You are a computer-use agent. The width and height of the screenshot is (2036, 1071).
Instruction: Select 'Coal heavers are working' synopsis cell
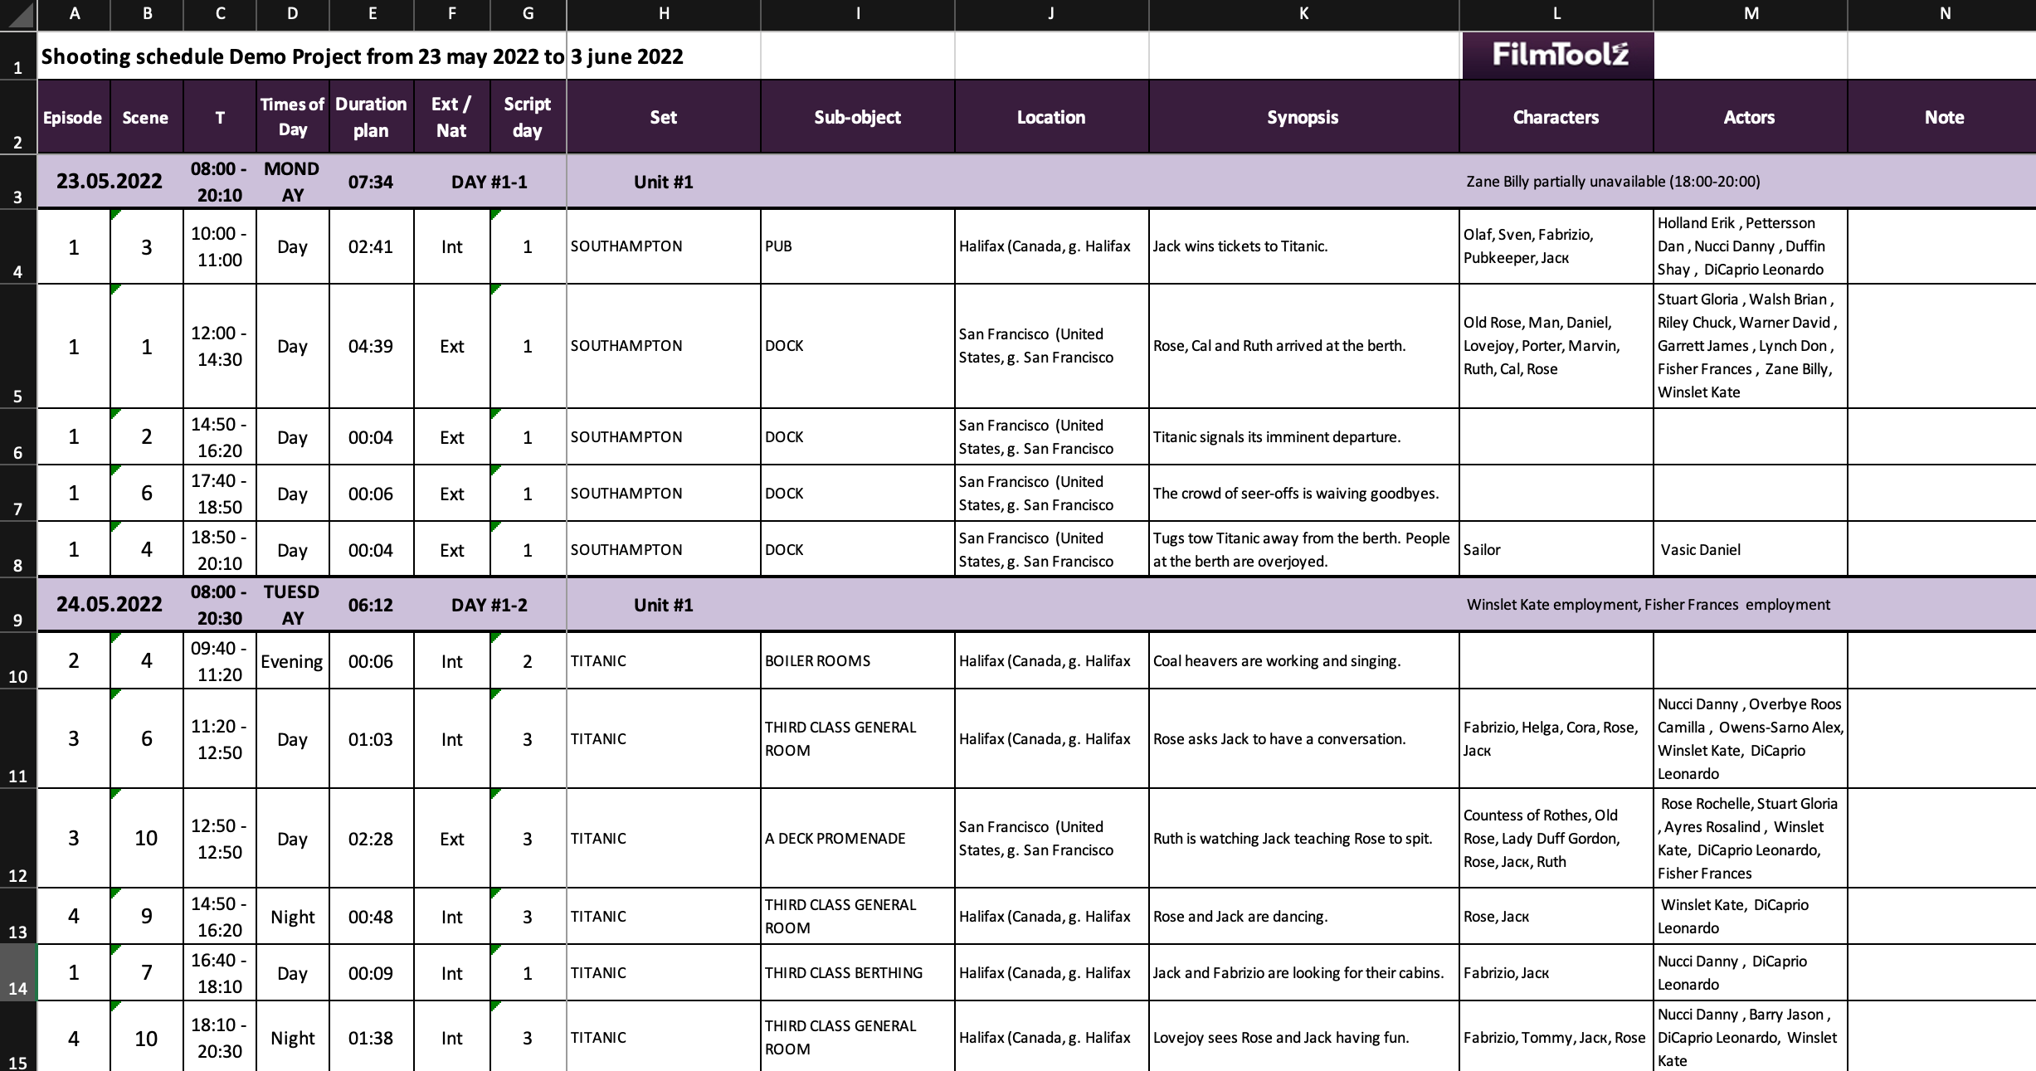(1303, 661)
